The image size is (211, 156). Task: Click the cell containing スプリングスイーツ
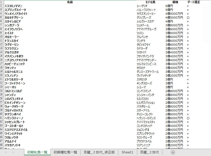pos(70,10)
